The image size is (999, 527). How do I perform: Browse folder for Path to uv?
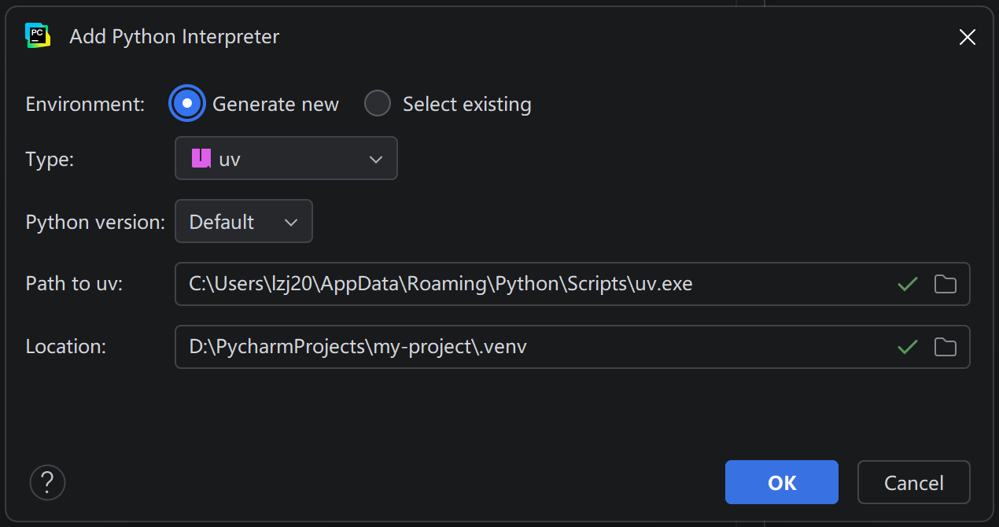[946, 284]
